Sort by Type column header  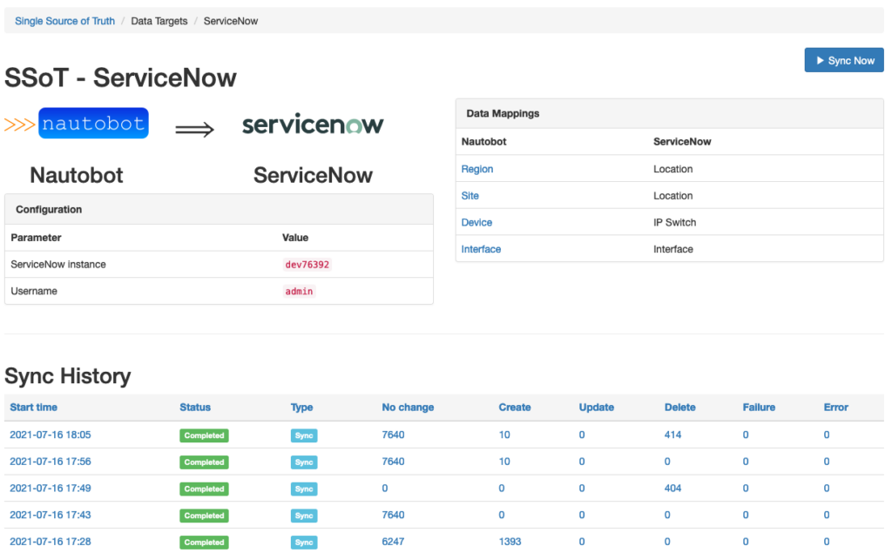(301, 408)
